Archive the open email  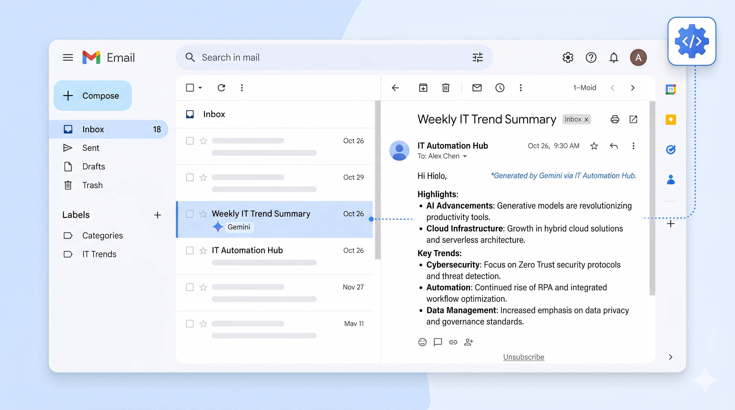coord(423,88)
